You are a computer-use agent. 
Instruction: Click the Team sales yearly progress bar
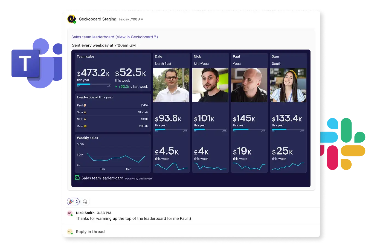click(94, 84)
